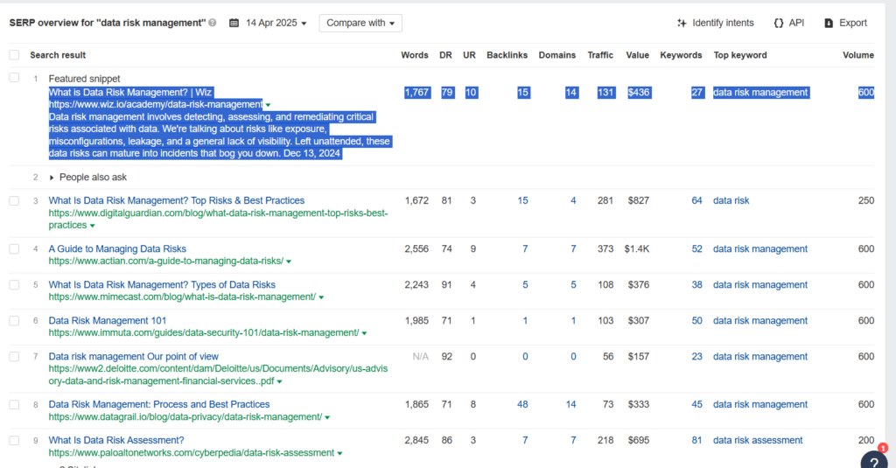Click the N/A words value in the Deloitte row
896x468 pixels.
tap(421, 357)
